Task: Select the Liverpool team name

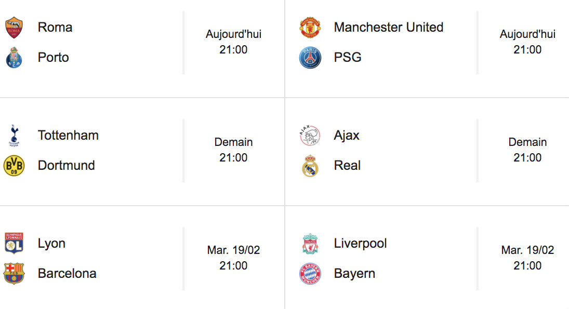Action: click(x=360, y=244)
